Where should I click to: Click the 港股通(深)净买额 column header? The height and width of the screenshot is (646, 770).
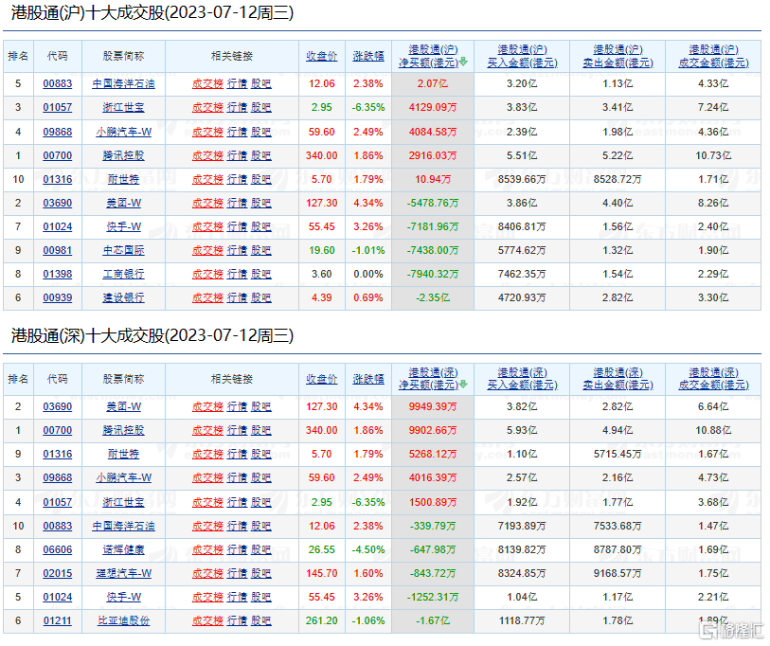click(x=429, y=379)
